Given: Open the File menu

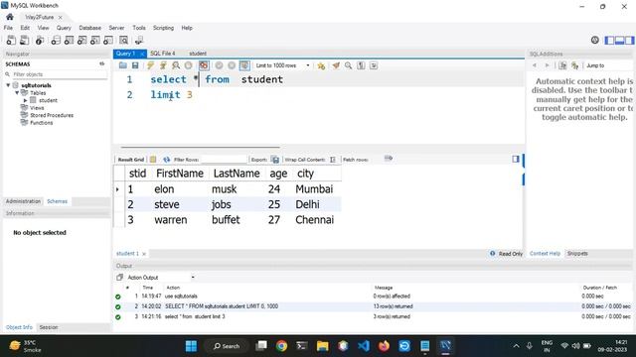Looking at the screenshot, I should click(x=8, y=28).
